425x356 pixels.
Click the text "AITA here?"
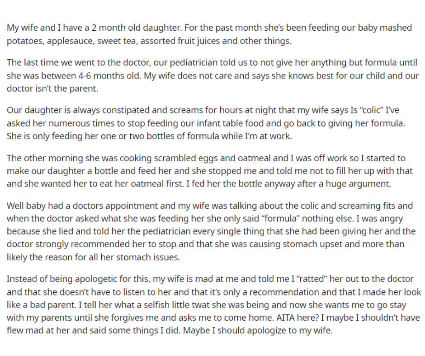click(297, 318)
